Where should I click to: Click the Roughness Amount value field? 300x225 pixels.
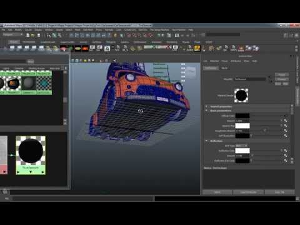click(242, 131)
